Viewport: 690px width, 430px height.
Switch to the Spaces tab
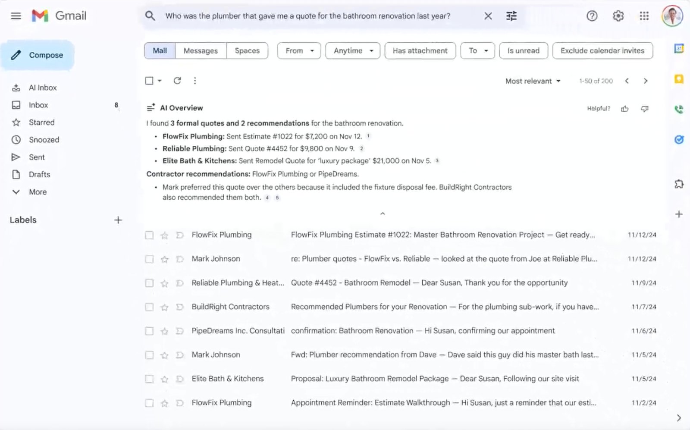tap(247, 50)
